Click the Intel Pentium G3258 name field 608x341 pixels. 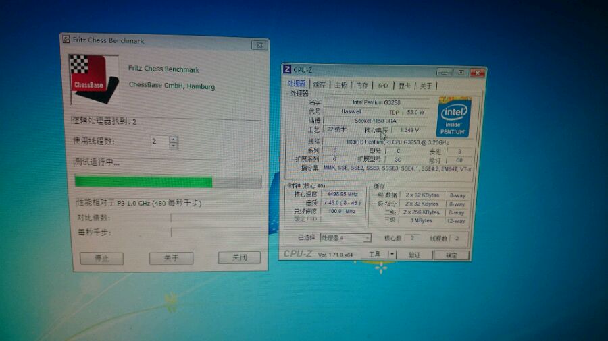pos(376,102)
